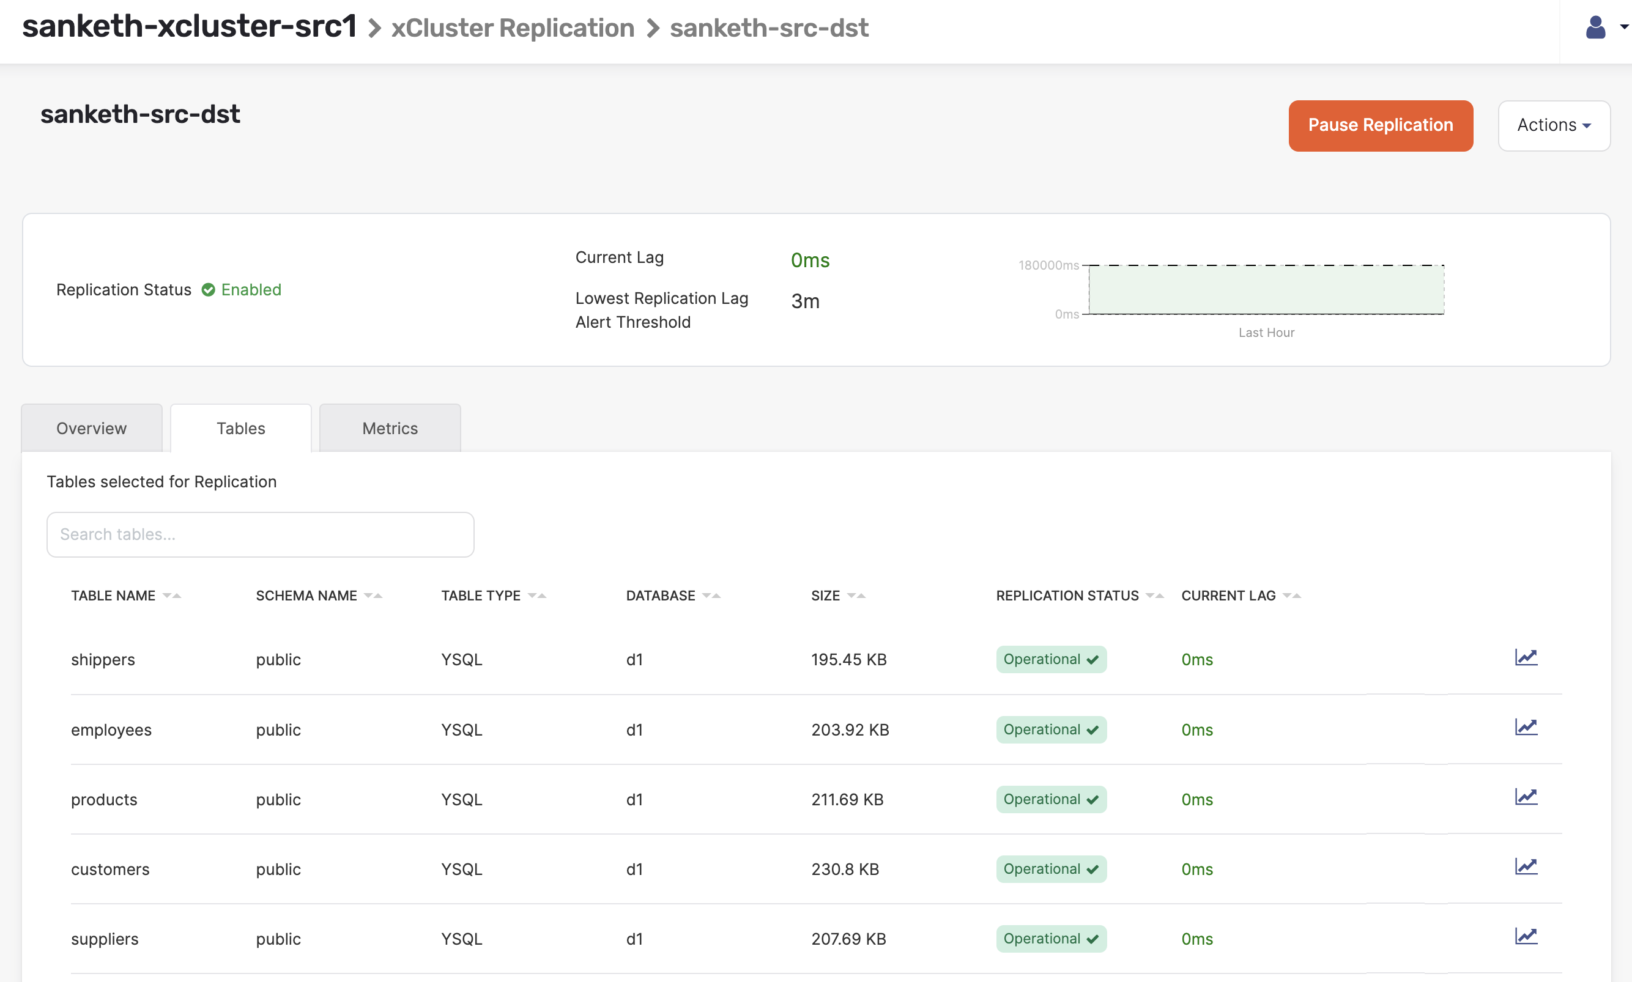The image size is (1632, 982).
Task: Open lag graph for products table
Action: [x=1526, y=797]
